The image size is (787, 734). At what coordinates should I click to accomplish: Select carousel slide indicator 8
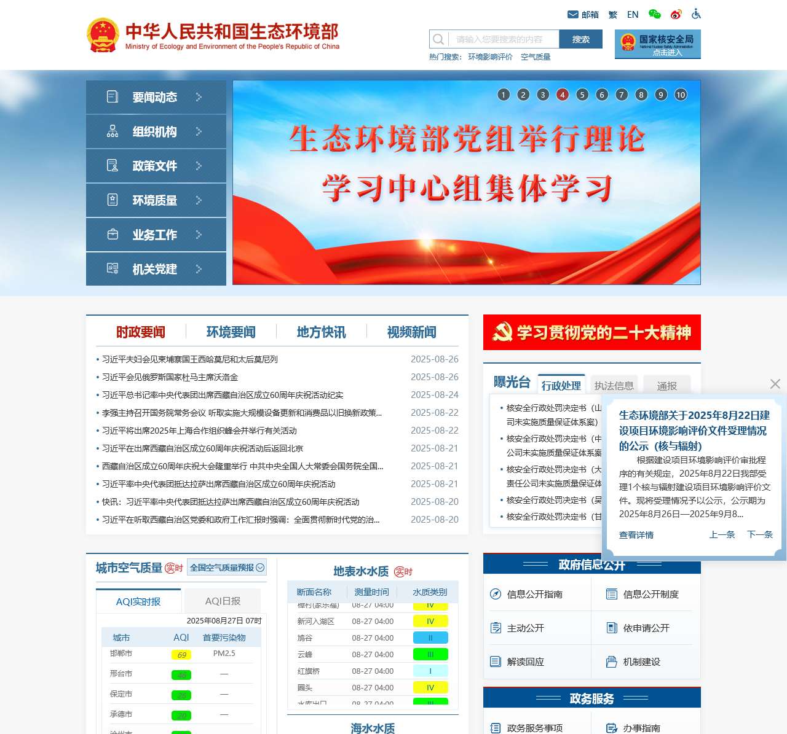click(x=641, y=95)
